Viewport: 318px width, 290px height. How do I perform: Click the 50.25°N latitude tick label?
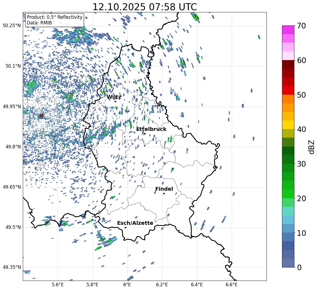[x=12, y=26]
